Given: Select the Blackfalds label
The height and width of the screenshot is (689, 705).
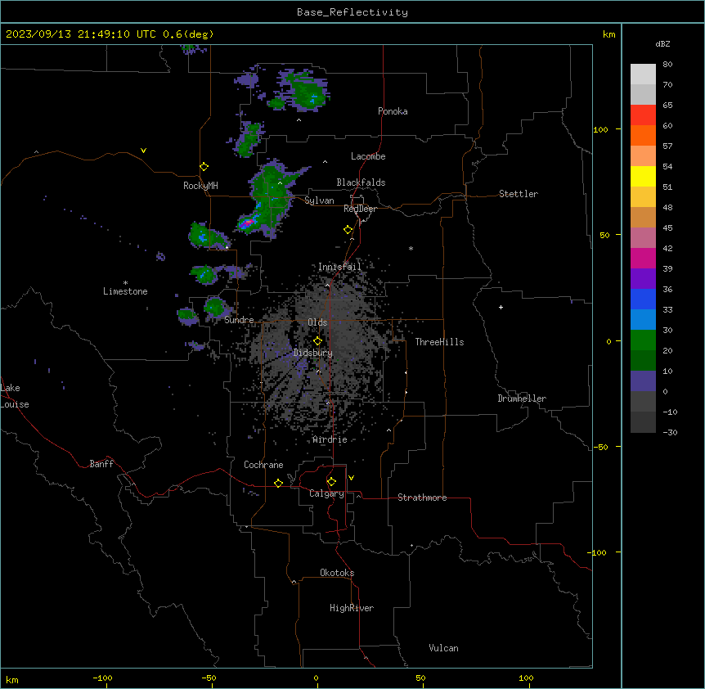Looking at the screenshot, I should (361, 182).
